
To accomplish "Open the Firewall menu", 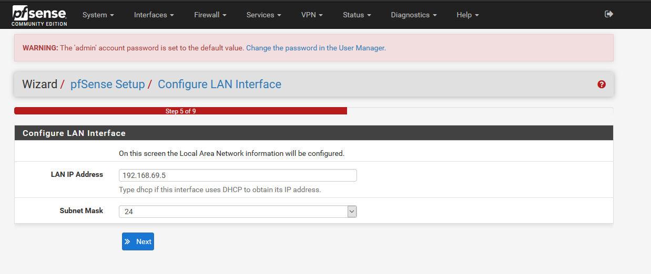I will [210, 15].
